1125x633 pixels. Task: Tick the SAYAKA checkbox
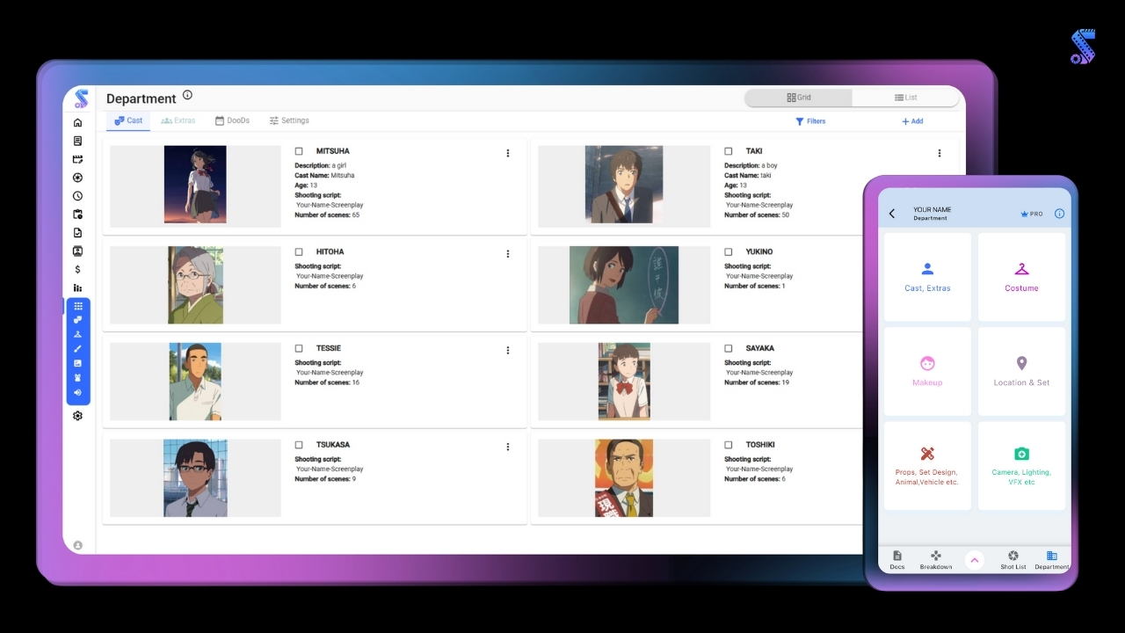click(729, 348)
